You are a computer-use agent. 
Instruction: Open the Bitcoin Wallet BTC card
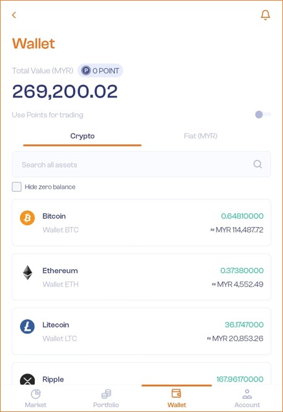141,223
